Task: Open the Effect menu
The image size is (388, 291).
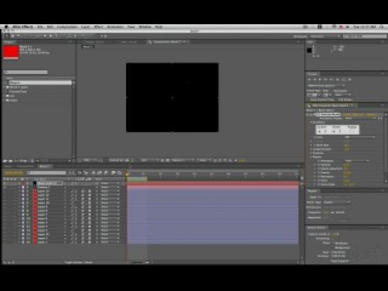Action: [99, 27]
